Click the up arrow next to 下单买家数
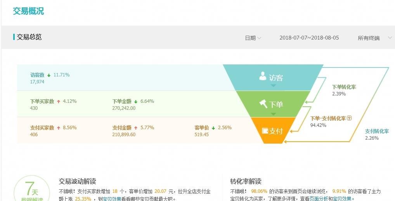Image resolution: width=395 pixels, height=201 pixels. coord(59,102)
